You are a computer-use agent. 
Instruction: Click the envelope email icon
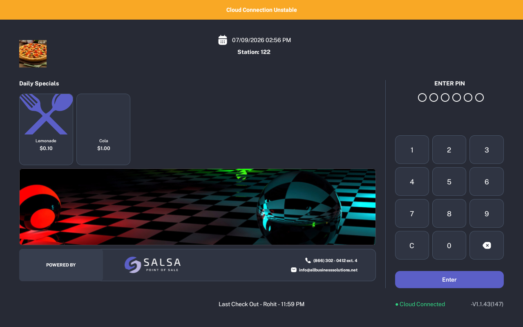tap(294, 270)
